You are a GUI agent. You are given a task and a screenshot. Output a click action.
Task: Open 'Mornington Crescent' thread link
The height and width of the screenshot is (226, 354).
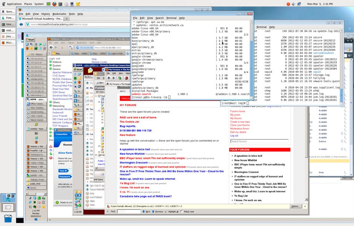pyautogui.click(x=133, y=163)
